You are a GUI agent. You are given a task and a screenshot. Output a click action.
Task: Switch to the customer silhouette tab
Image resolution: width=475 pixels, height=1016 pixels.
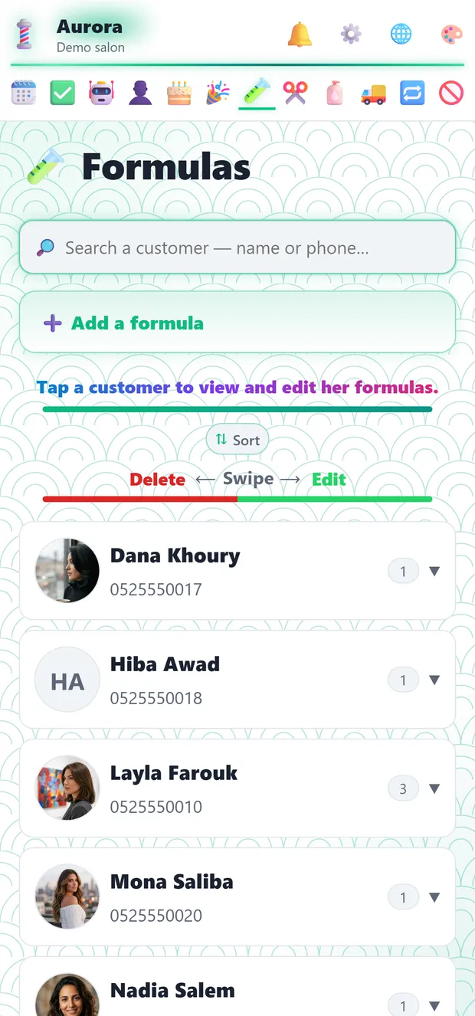140,93
